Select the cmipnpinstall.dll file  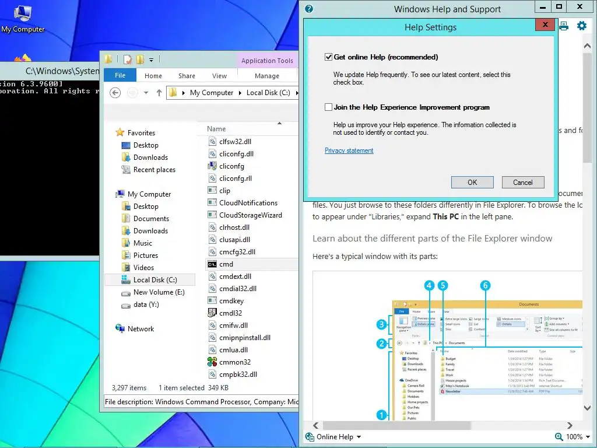(x=245, y=338)
